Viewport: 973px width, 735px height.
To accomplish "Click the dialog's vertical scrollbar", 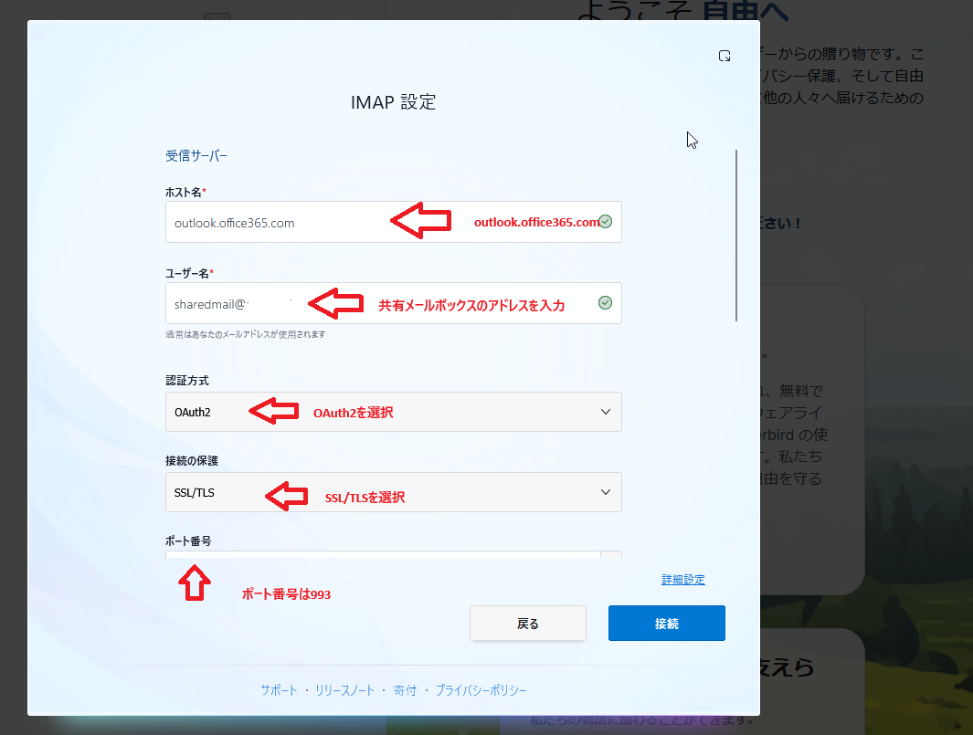I will 736,236.
